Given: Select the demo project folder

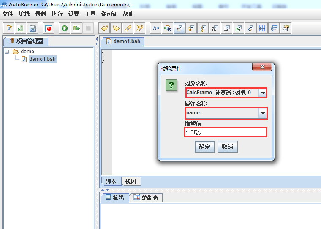Looking at the screenshot, I should [23, 52].
